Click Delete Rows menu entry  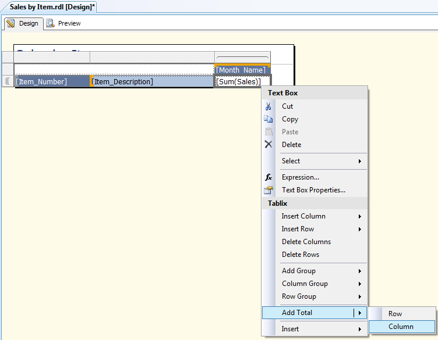[x=301, y=255]
